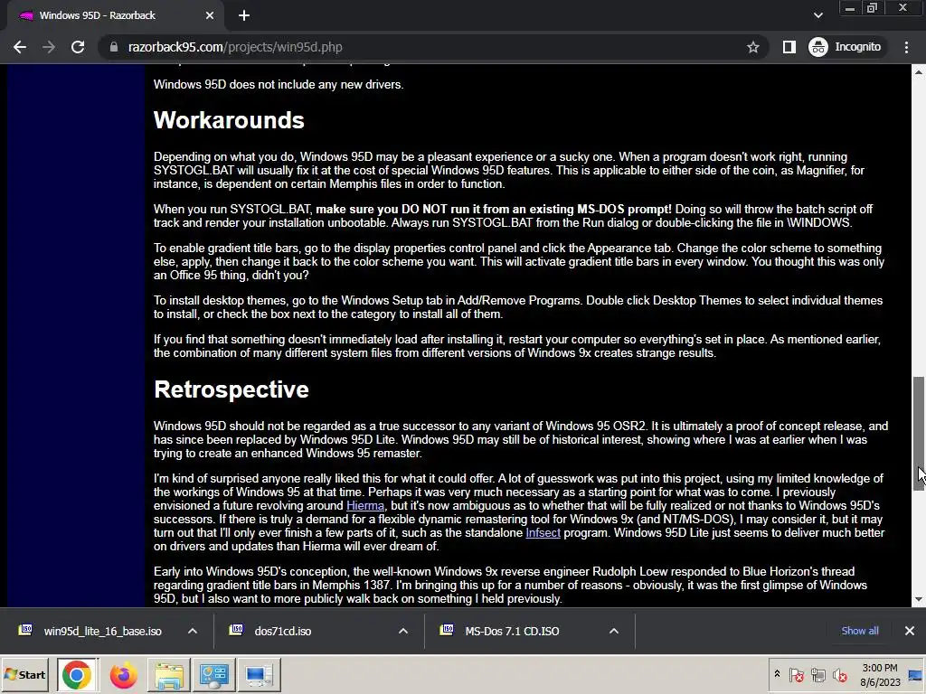Click the Action Center flag tray icon
926x694 pixels.
797,674
